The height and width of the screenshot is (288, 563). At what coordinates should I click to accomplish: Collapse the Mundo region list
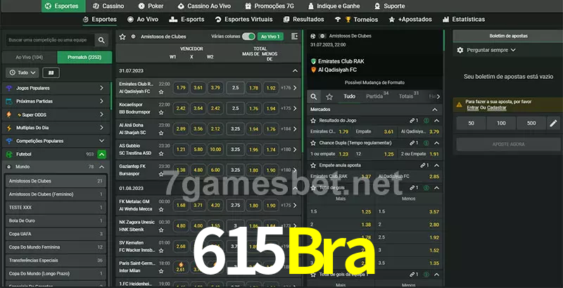click(101, 167)
